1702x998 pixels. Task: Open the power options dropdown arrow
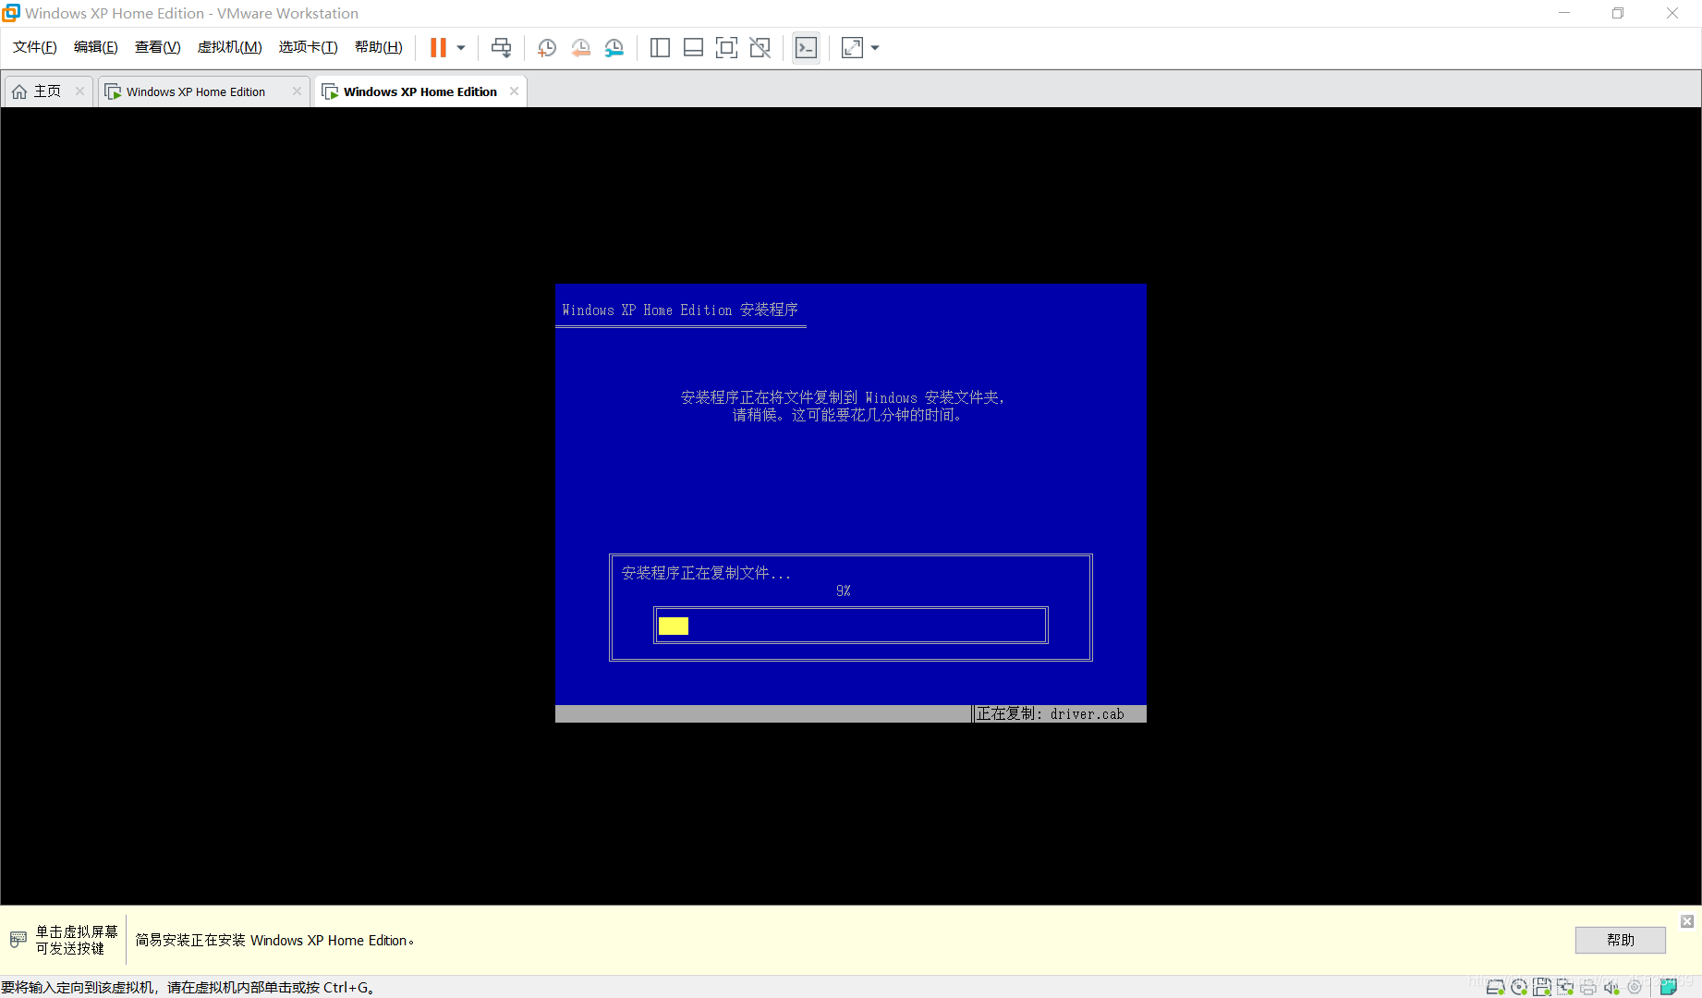click(x=461, y=48)
